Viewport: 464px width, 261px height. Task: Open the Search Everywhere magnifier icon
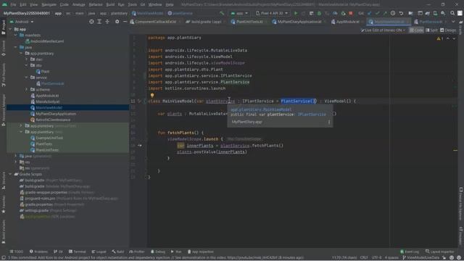point(452,13)
